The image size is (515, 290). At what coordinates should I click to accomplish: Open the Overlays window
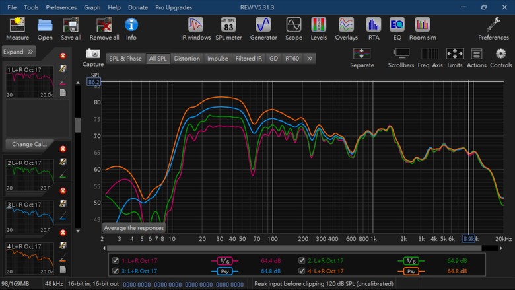[346, 29]
